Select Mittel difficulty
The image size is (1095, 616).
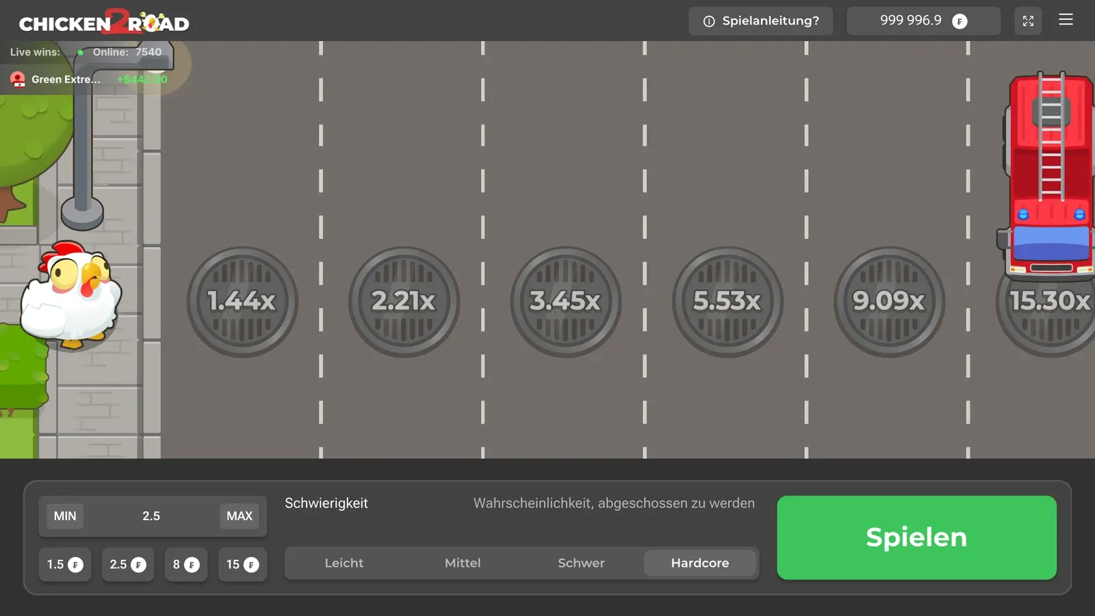463,563
